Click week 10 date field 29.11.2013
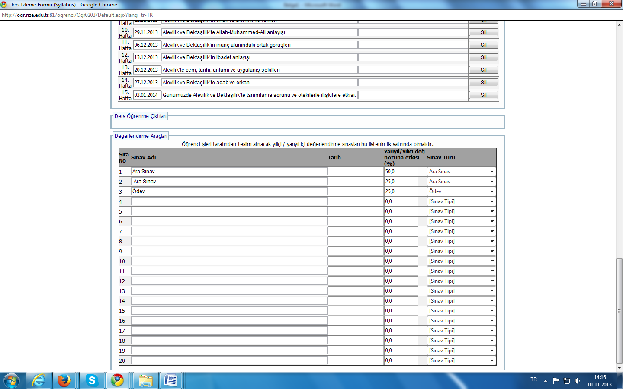Viewport: 623px width, 389px height. [147, 32]
